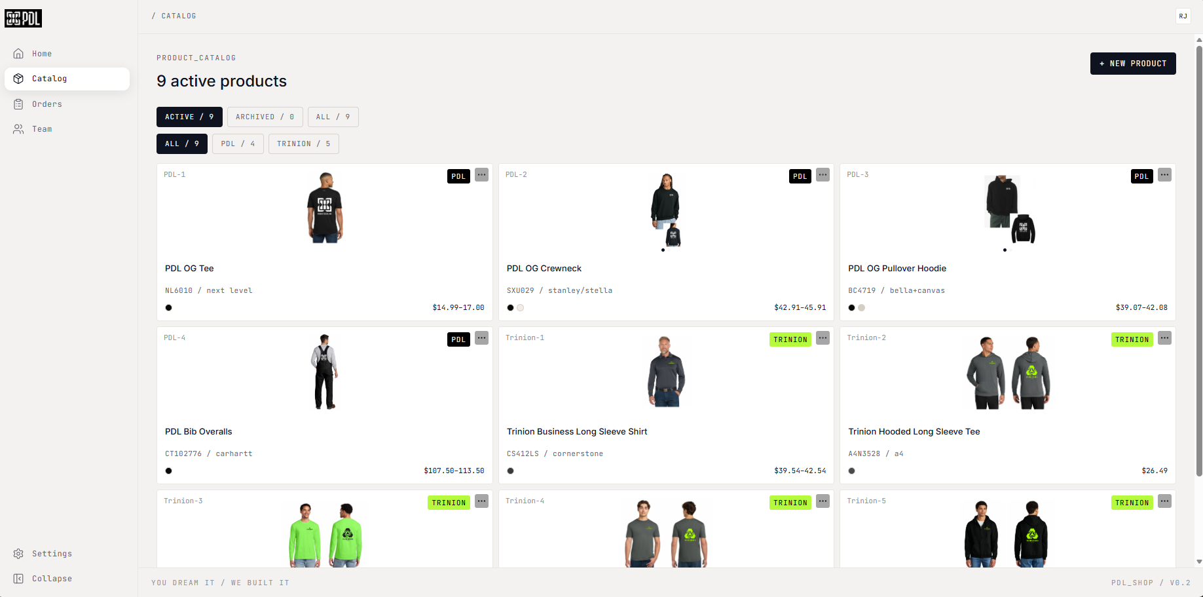Viewport: 1203px width, 597px height.
Task: Open more options menu for Trinion-1 card
Action: [823, 338]
